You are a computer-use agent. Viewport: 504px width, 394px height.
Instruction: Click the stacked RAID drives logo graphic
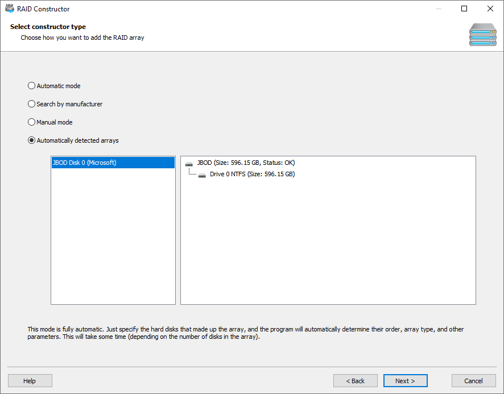482,35
